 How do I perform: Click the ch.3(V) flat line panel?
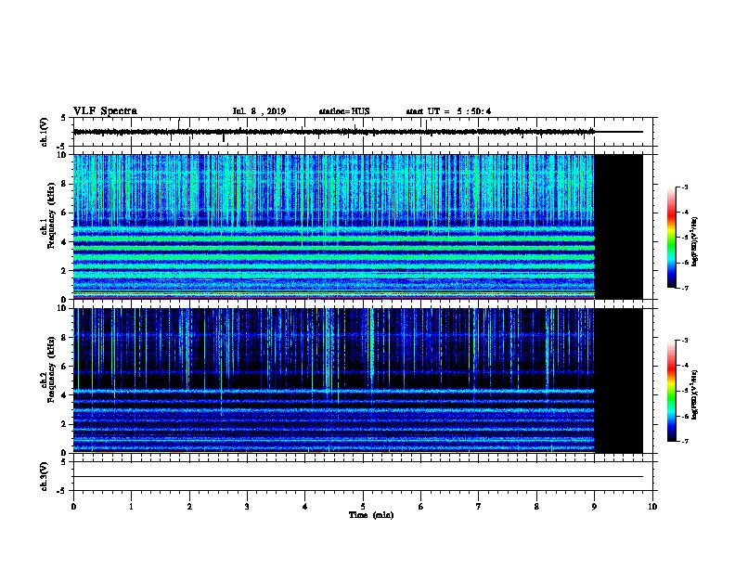363,476
